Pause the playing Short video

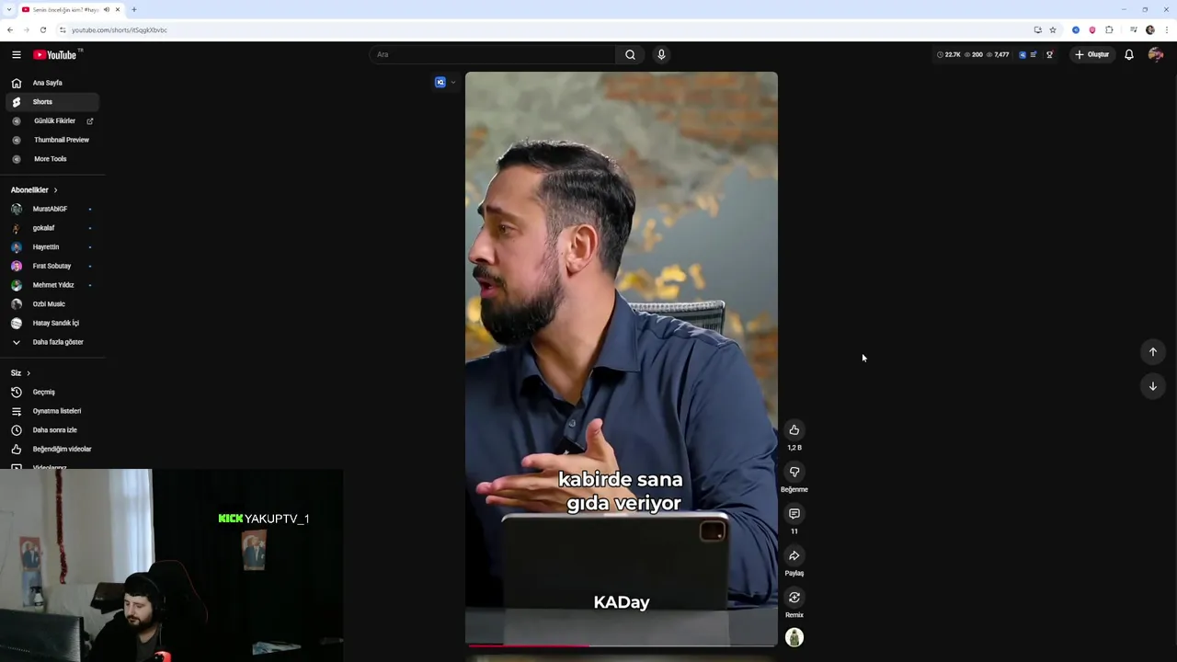(622, 359)
